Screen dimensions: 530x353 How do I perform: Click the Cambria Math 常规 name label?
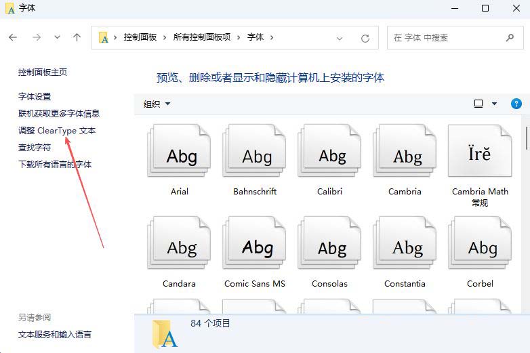point(480,197)
